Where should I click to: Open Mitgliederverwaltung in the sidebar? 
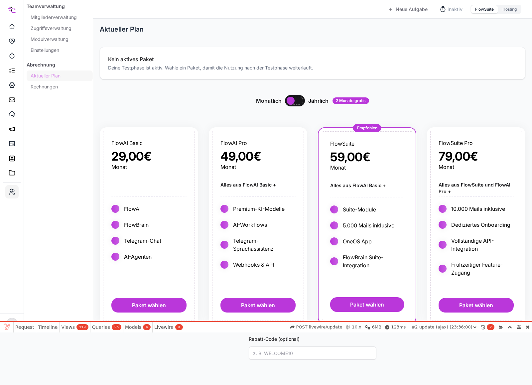pyautogui.click(x=54, y=17)
